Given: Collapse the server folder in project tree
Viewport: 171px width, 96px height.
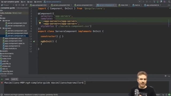Looking at the screenshot, I should (x=1, y=21).
